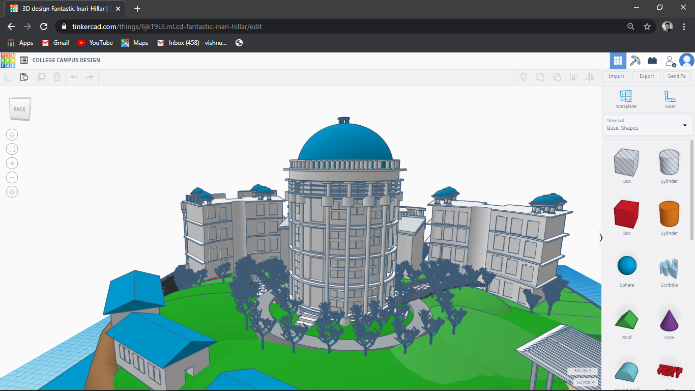Switch to the 3D design grid view
Image resolution: width=695 pixels, height=391 pixels.
pos(618,61)
